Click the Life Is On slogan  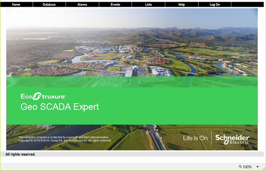(x=195, y=138)
